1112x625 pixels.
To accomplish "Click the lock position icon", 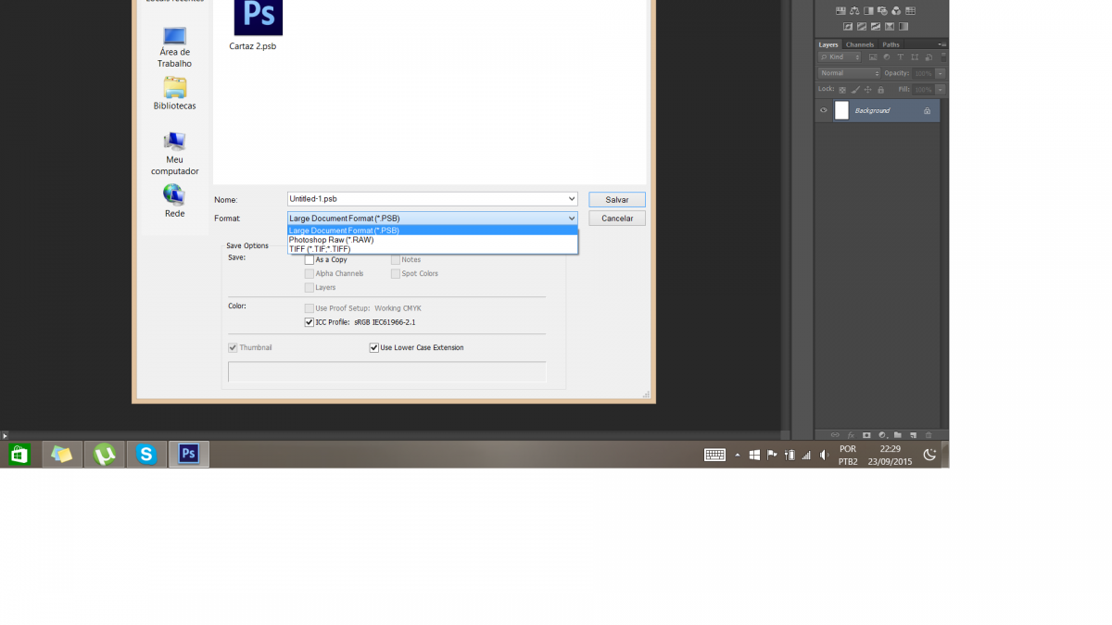I will tap(868, 90).
